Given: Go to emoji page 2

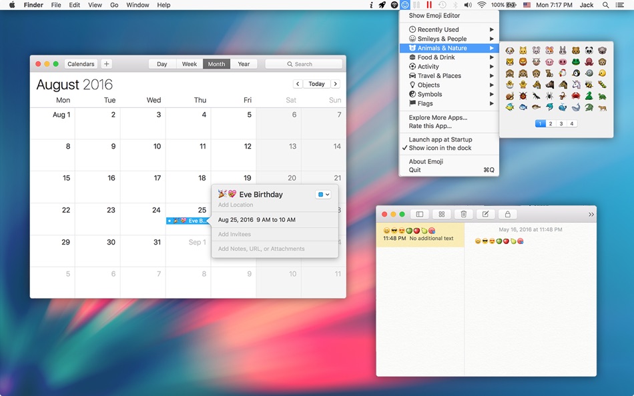Looking at the screenshot, I should click(x=551, y=123).
